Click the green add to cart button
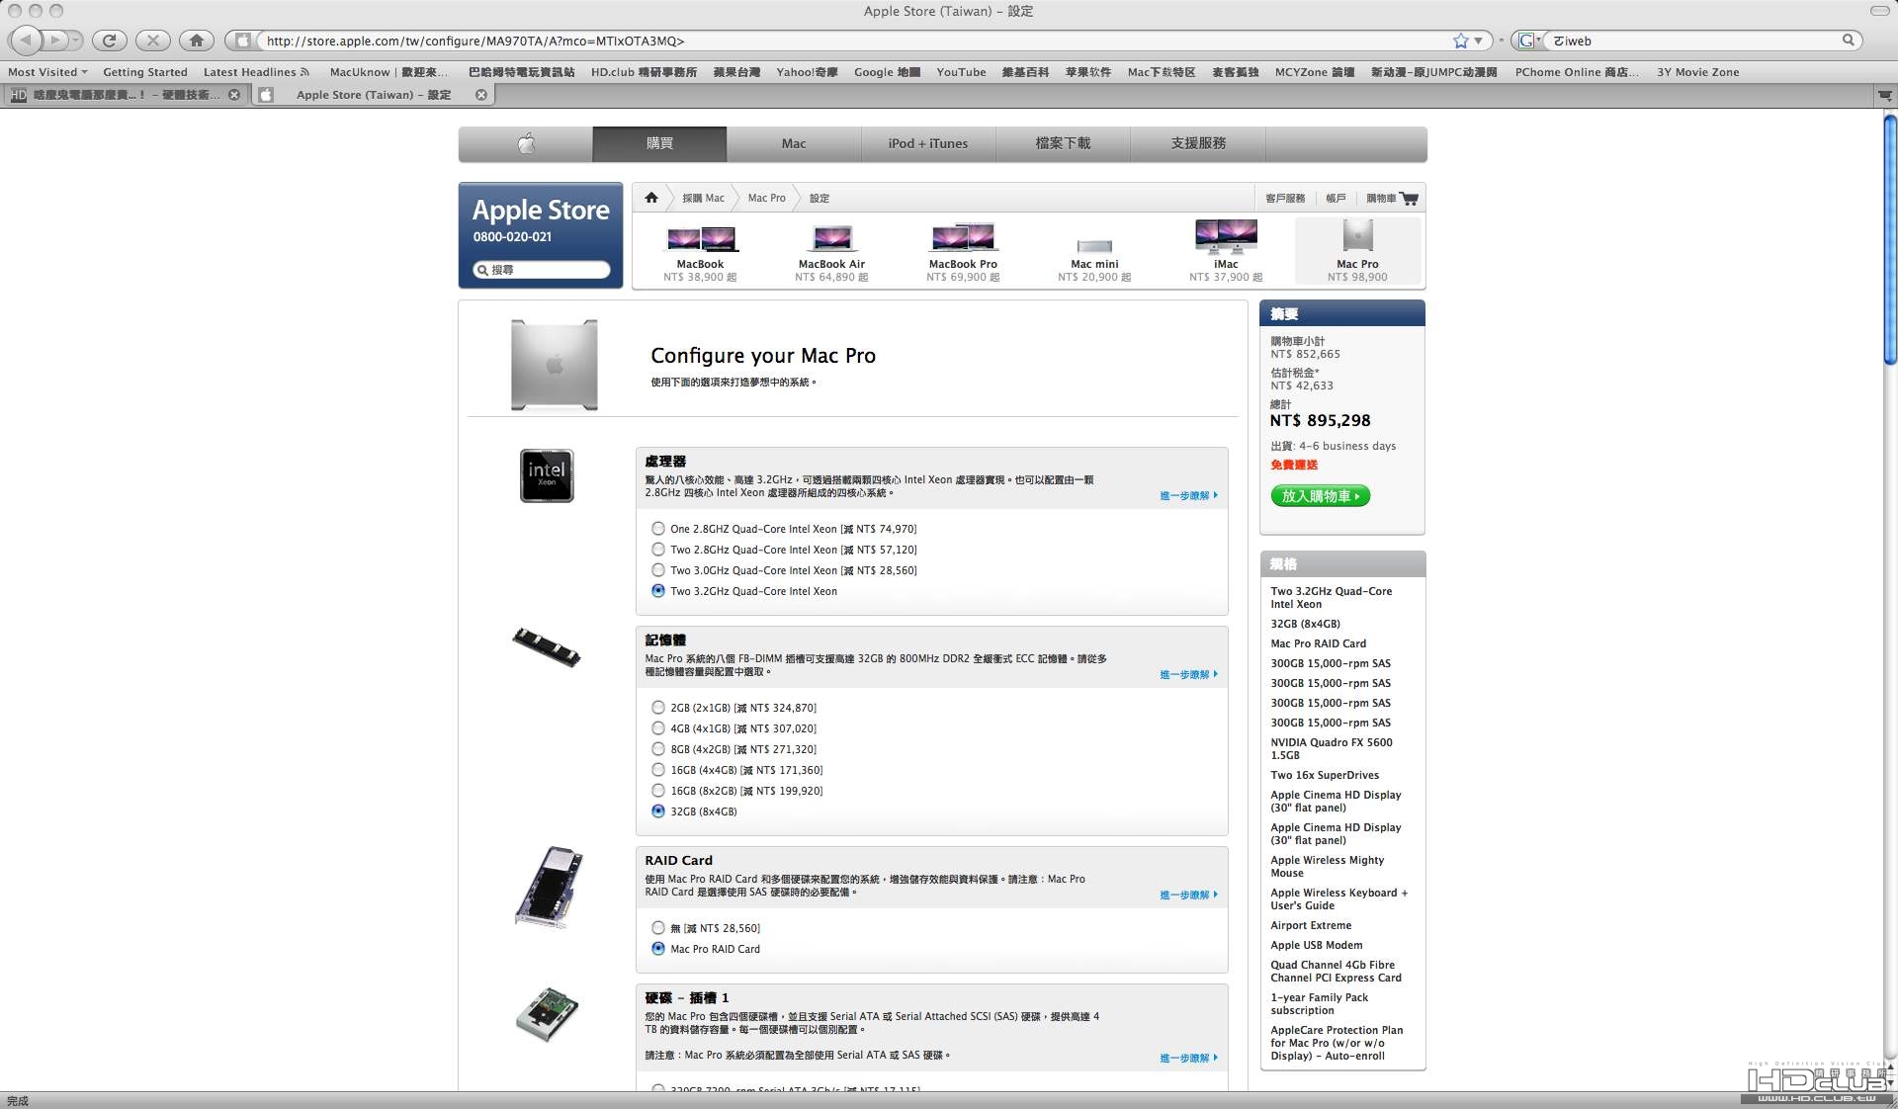 1321,496
